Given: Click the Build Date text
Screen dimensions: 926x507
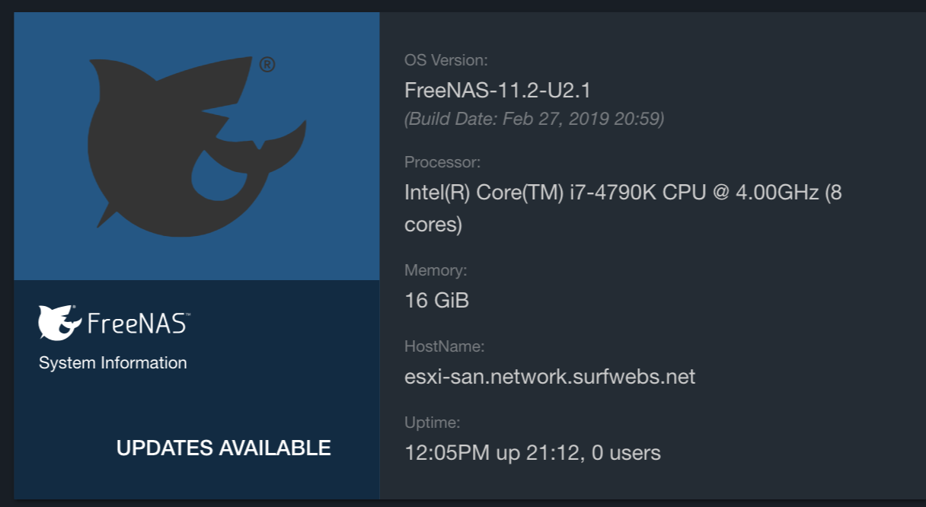Looking at the screenshot, I should 535,119.
